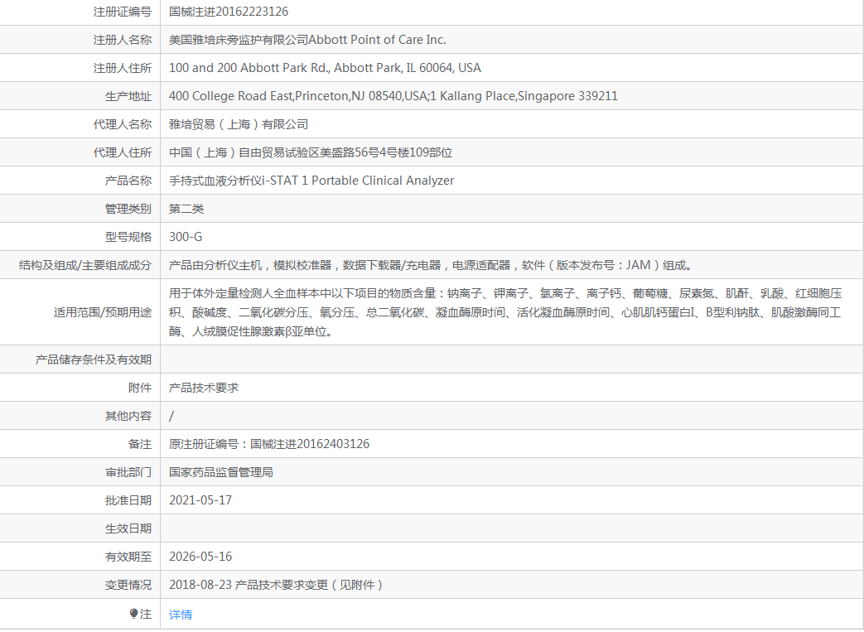Select the 结构及组成/主要组成成分 label
864x632 pixels.
point(84,265)
